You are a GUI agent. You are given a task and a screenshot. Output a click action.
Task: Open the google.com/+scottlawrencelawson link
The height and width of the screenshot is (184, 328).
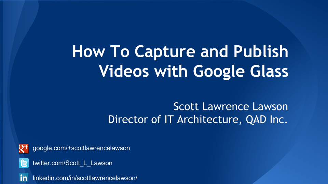[x=81, y=148]
